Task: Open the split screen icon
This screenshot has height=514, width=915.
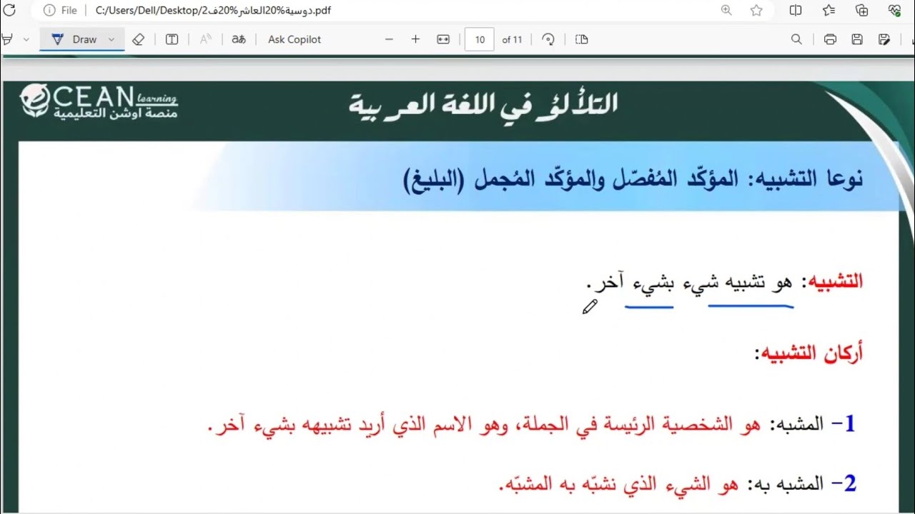Action: pyautogui.click(x=796, y=10)
